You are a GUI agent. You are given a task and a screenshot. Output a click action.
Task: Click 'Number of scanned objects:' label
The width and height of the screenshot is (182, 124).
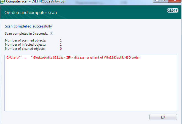point(26,40)
